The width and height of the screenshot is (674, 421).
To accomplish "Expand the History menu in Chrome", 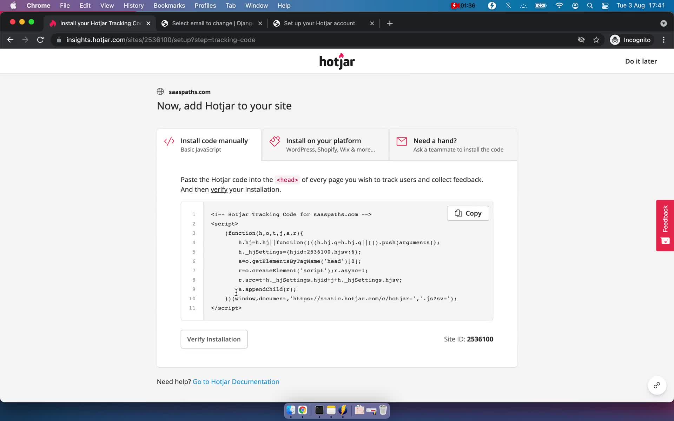I will [133, 5].
